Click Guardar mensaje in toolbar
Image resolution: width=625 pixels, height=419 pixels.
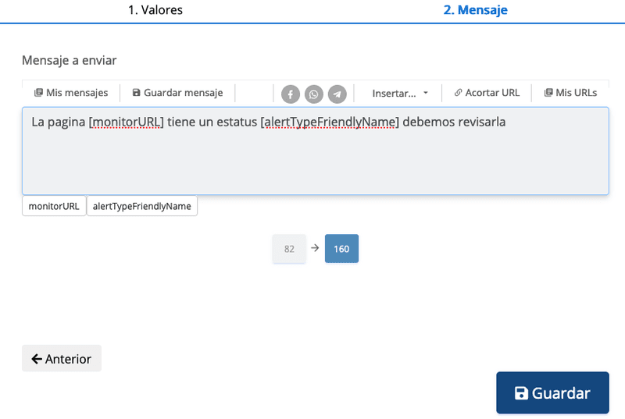point(177,93)
